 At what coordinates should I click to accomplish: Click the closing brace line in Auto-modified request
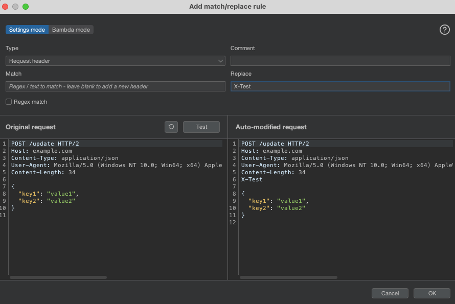(243, 215)
